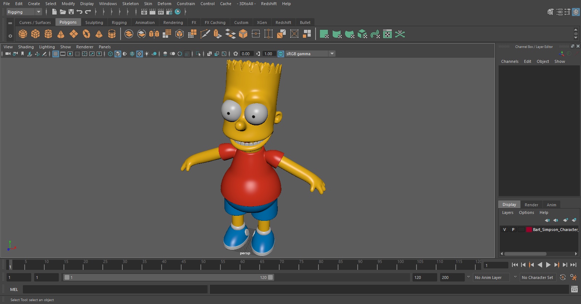Click the Redo arrow icon
The height and width of the screenshot is (304, 581).
click(88, 12)
